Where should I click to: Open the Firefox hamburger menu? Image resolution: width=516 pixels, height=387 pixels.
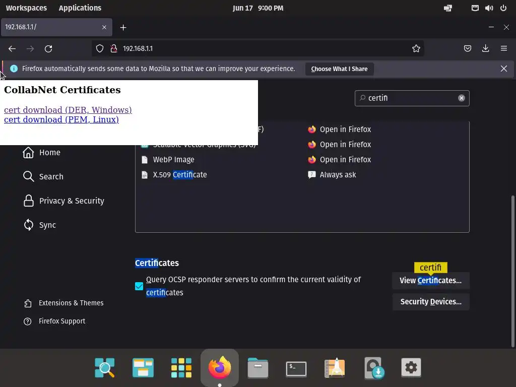tap(504, 49)
